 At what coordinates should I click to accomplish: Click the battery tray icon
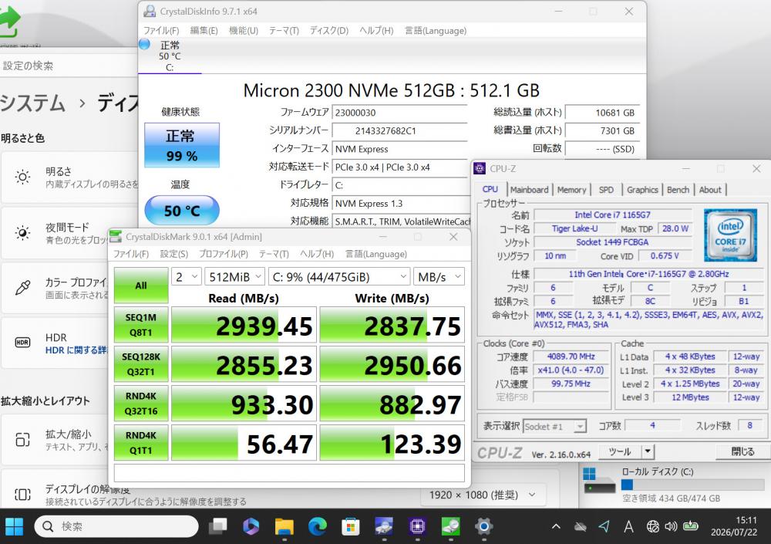[x=691, y=526]
